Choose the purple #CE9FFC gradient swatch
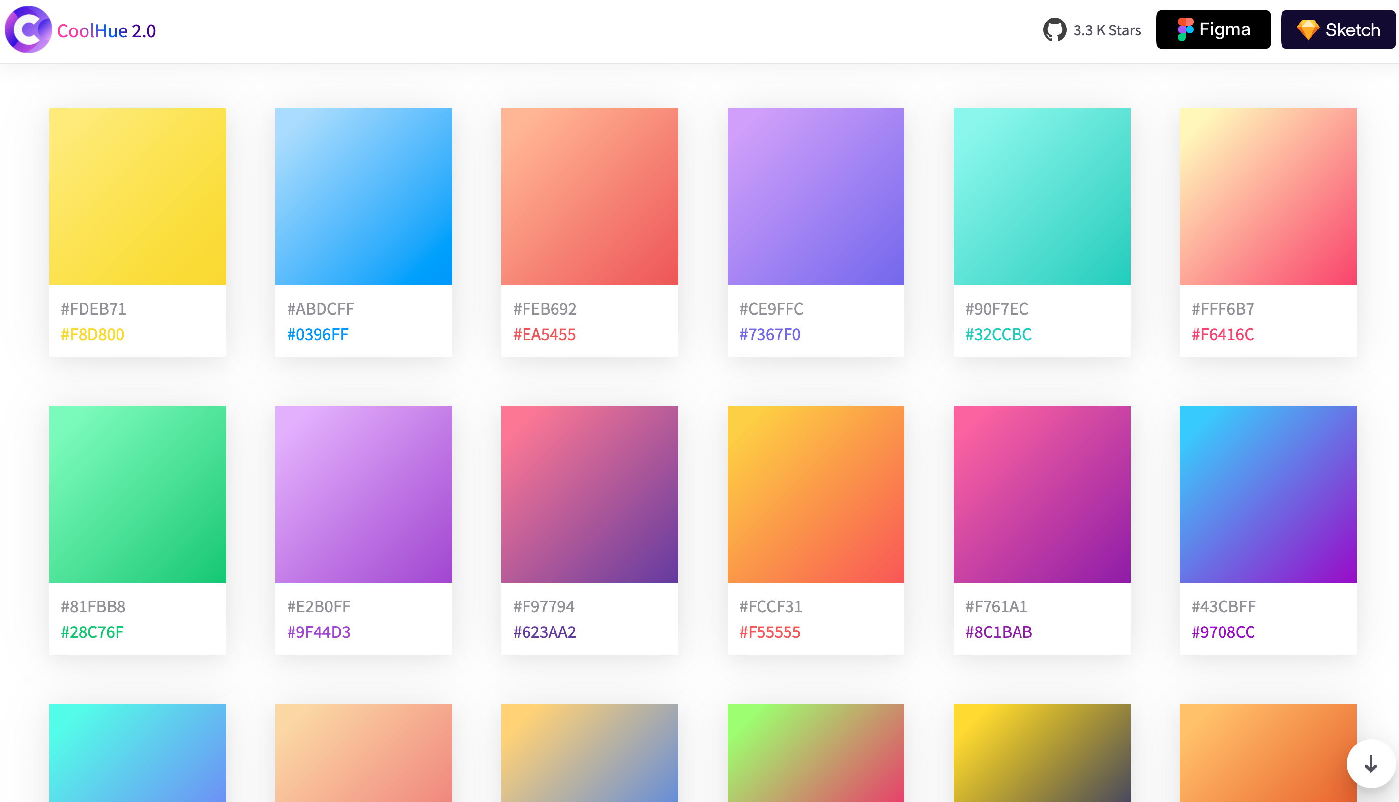 click(x=816, y=197)
